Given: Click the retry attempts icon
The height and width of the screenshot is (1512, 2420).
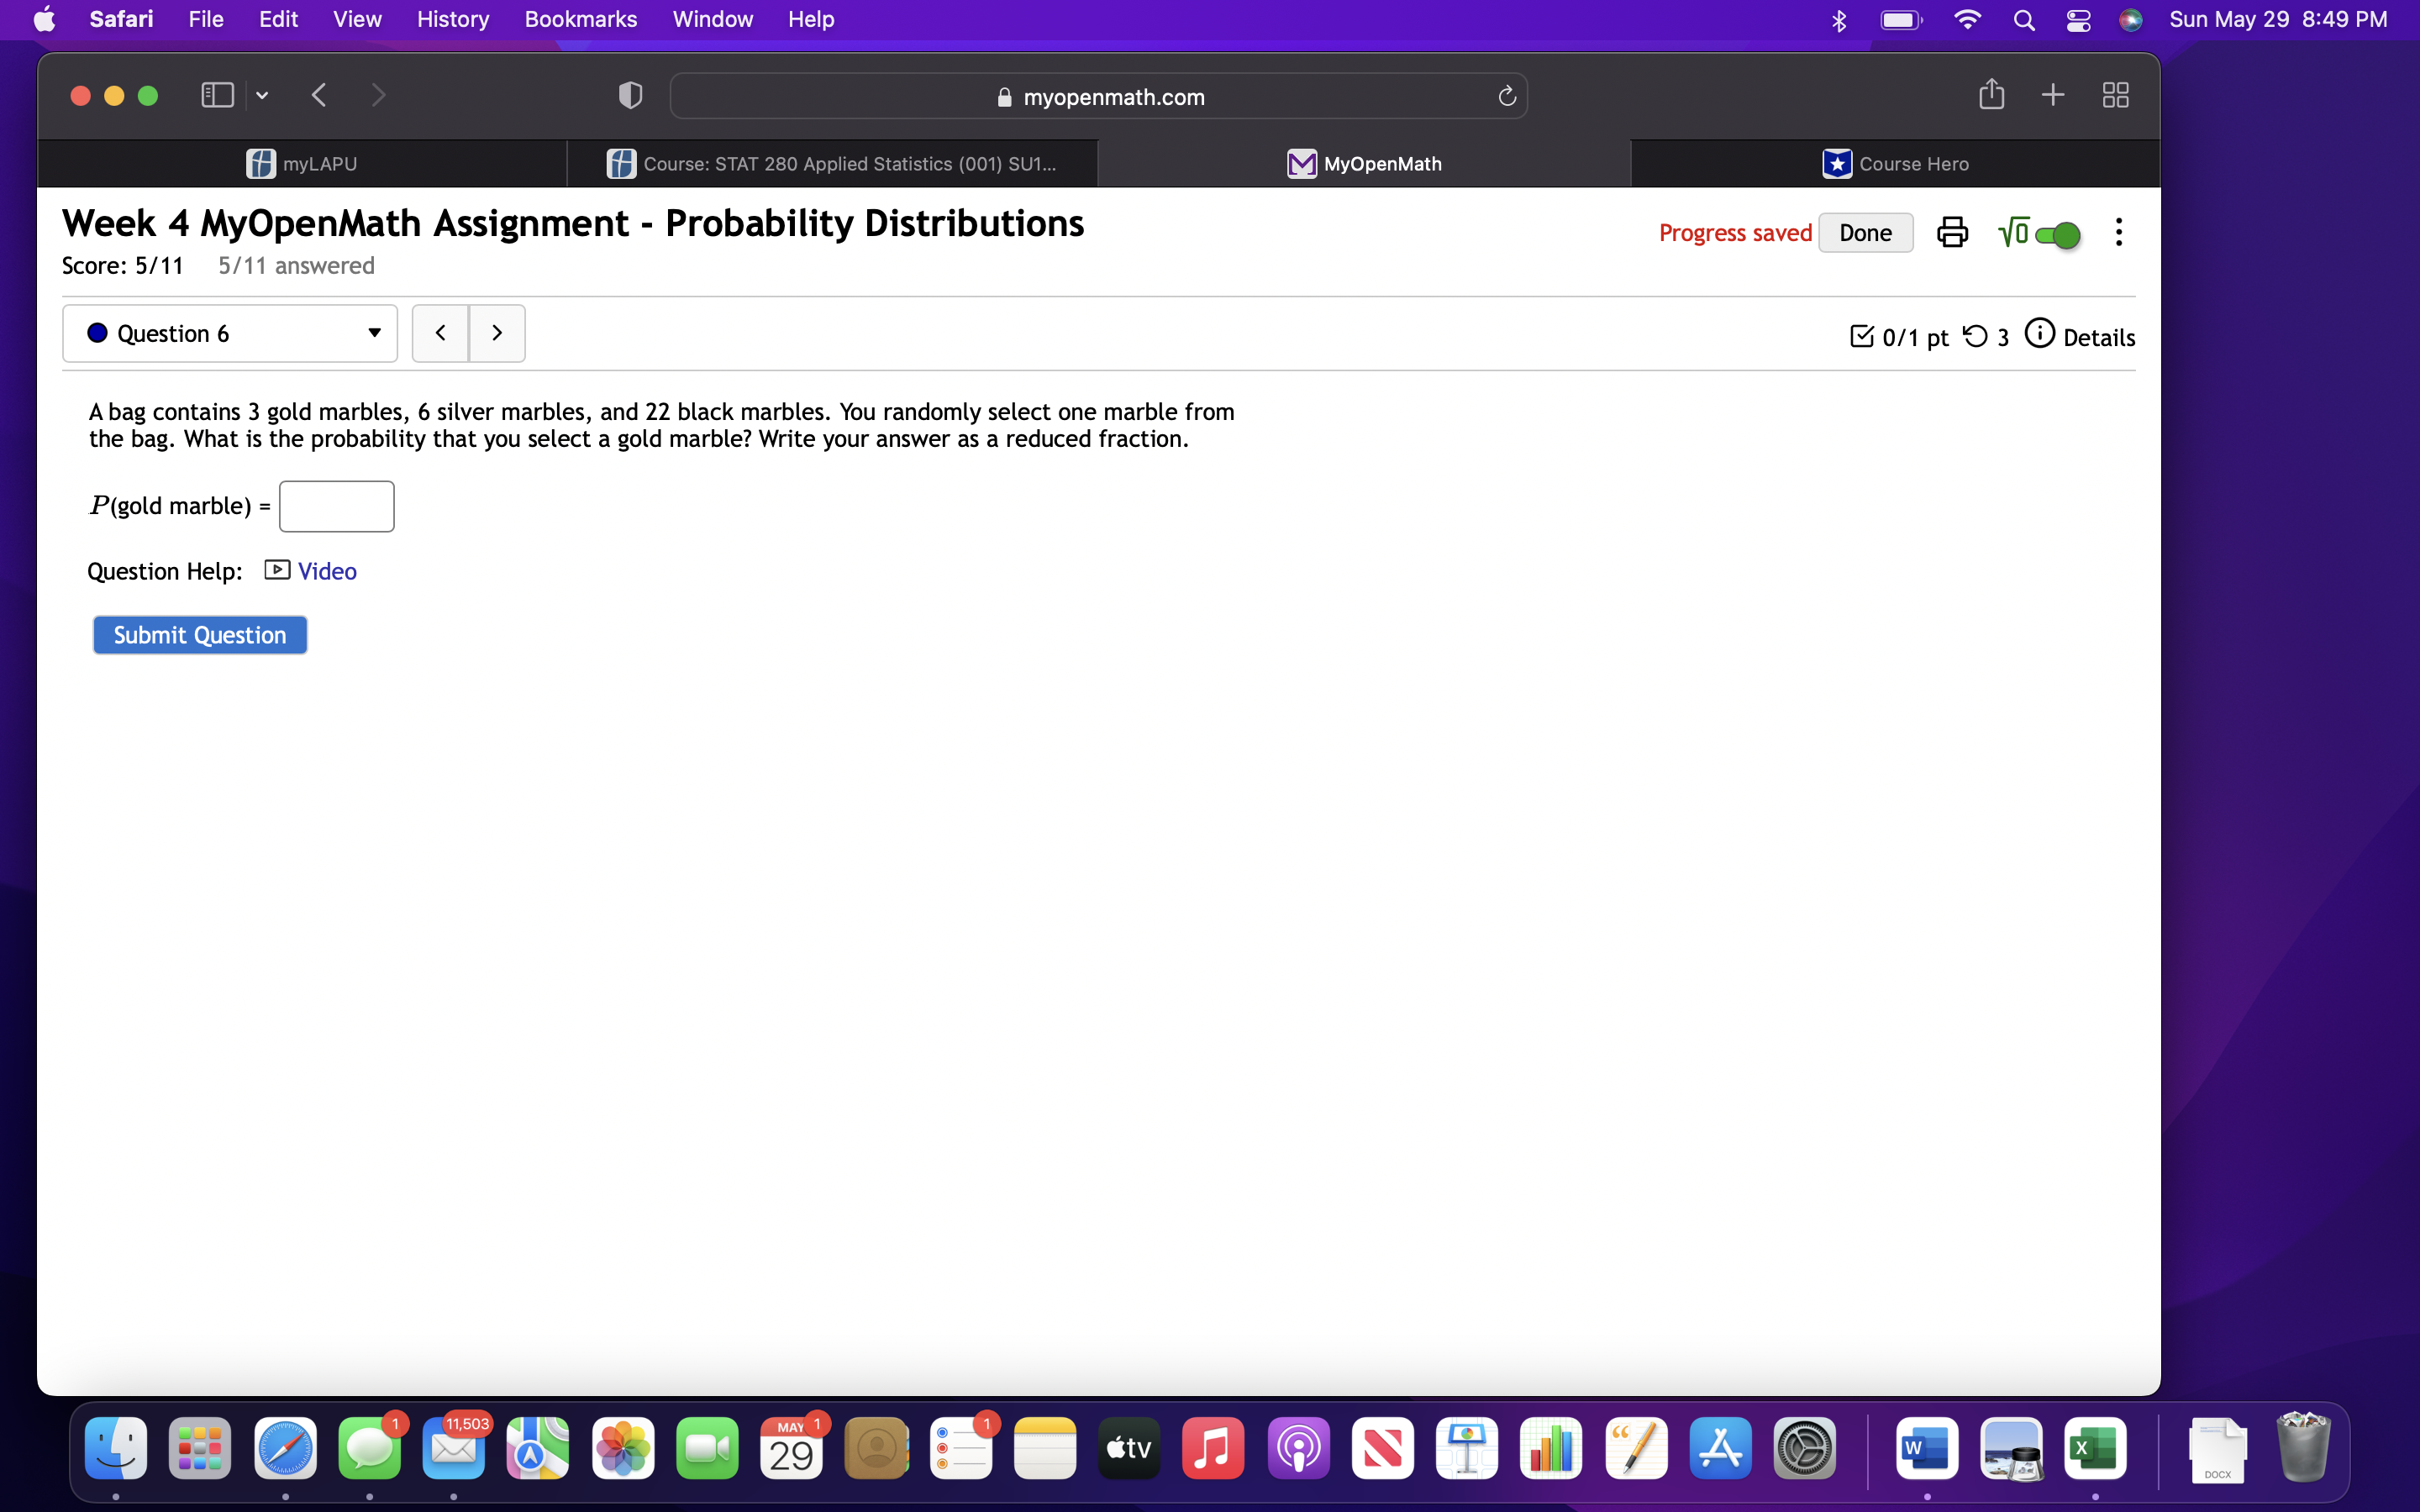Looking at the screenshot, I should coord(1975,336).
